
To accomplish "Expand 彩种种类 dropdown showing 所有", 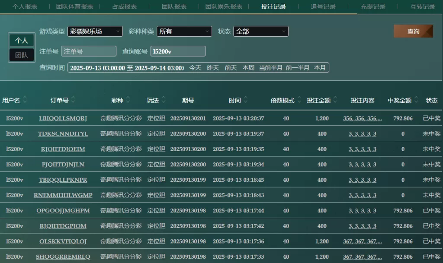I will click(184, 32).
